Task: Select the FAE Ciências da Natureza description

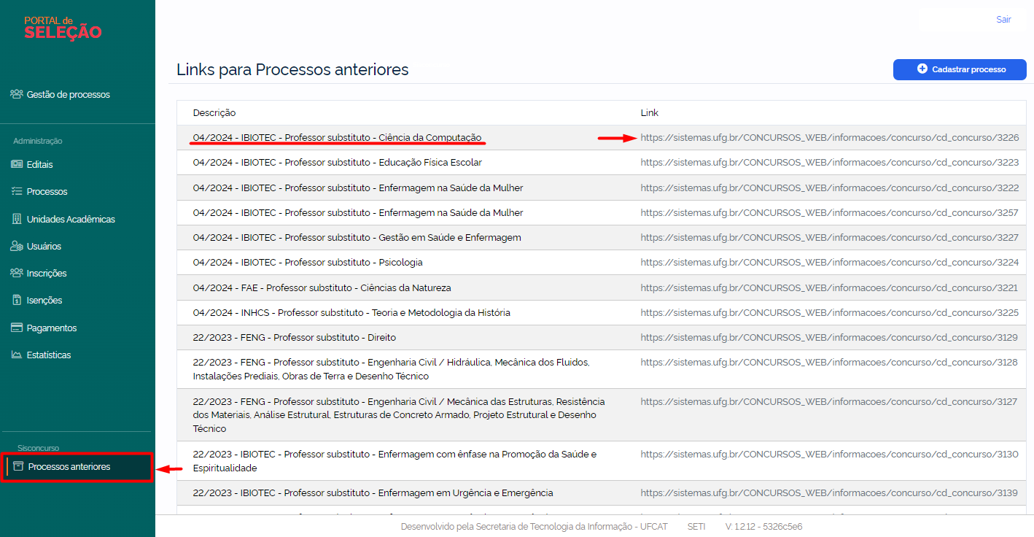Action: pyautogui.click(x=322, y=287)
